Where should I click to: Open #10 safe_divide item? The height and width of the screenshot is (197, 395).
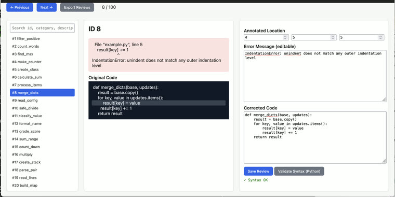point(42,108)
